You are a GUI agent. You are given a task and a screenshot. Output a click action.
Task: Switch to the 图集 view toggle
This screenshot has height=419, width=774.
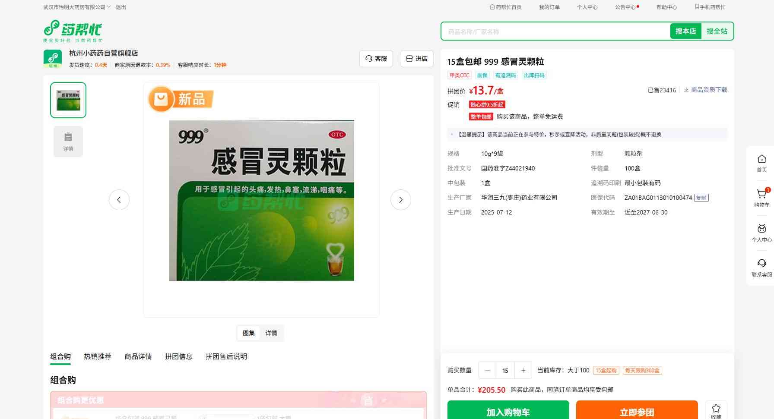click(x=249, y=333)
